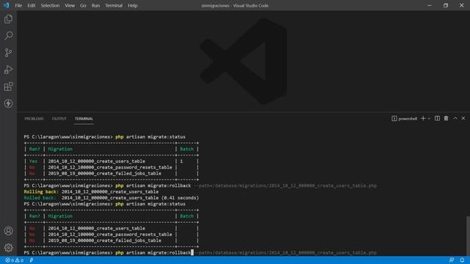Open the Search view in activity bar
Screen dimensions: 470x264
(8, 36)
